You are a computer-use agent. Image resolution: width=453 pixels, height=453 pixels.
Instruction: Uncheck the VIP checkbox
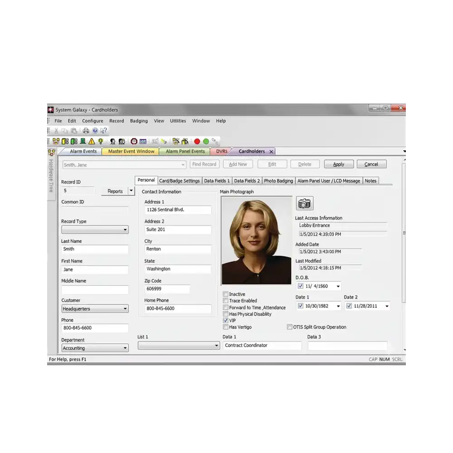(226, 320)
